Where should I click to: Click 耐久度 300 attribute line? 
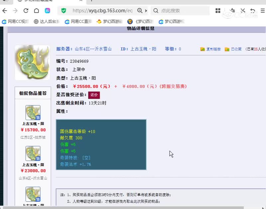(71, 138)
